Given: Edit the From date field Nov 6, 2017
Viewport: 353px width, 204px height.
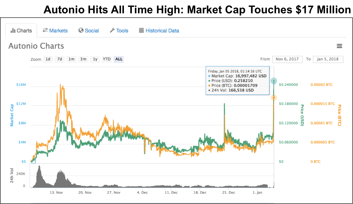Looking at the screenshot, I should pos(287,59).
